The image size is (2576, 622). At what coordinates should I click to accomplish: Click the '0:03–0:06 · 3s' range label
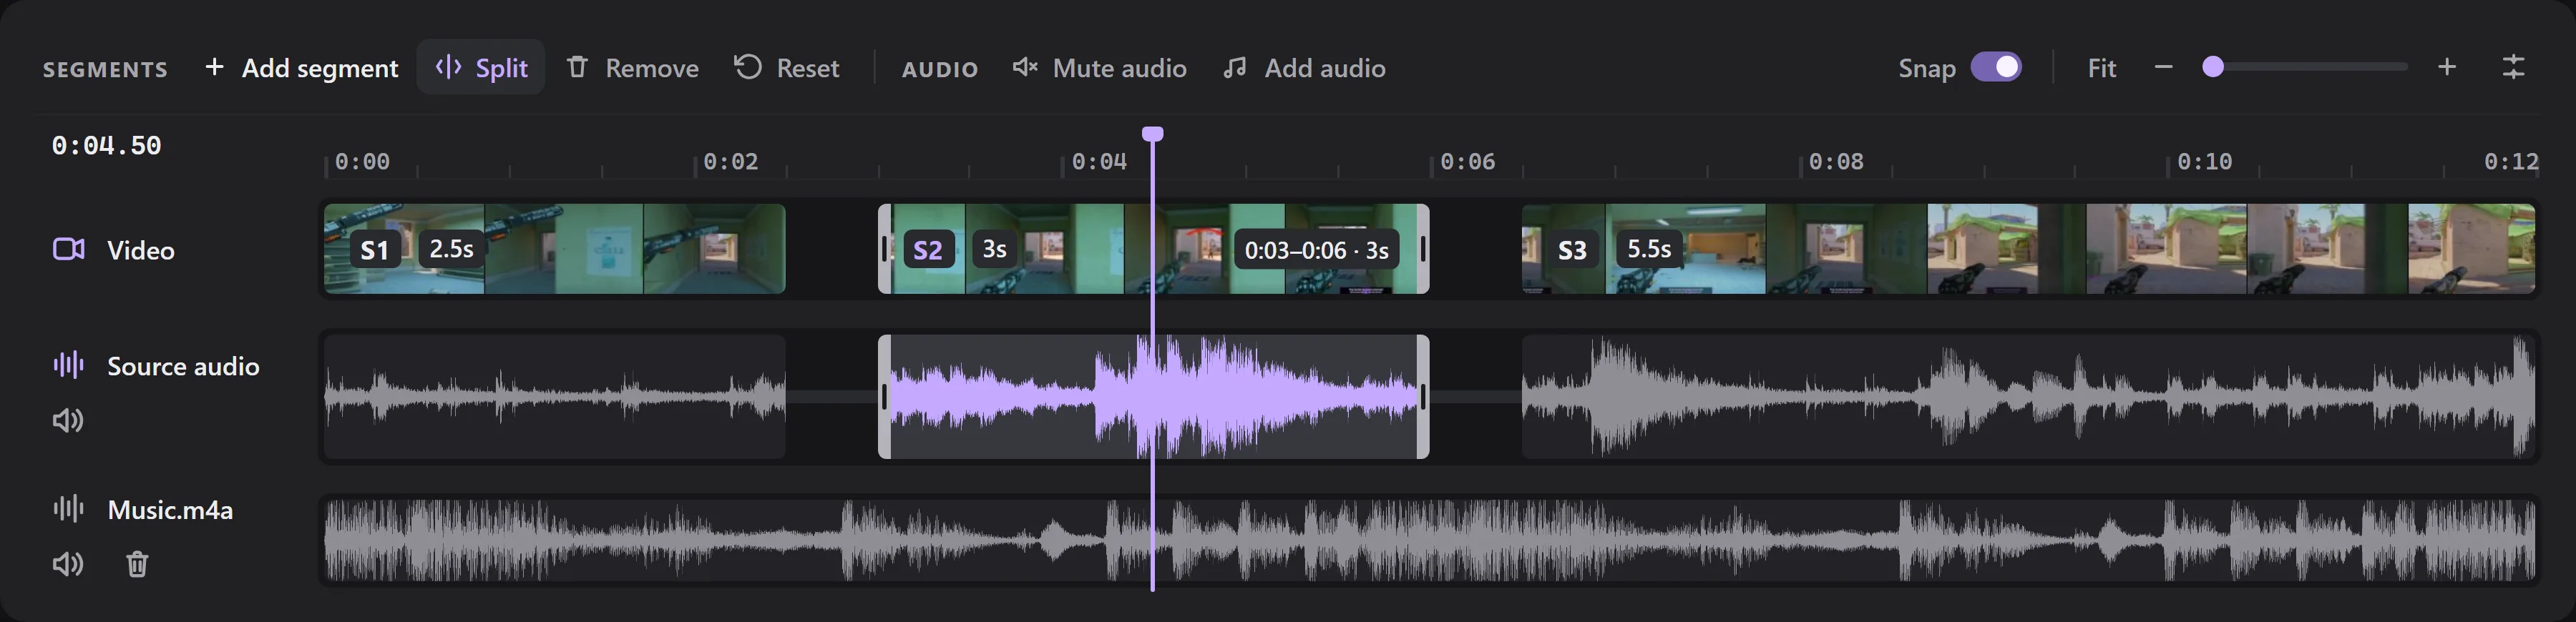pyautogui.click(x=1316, y=251)
